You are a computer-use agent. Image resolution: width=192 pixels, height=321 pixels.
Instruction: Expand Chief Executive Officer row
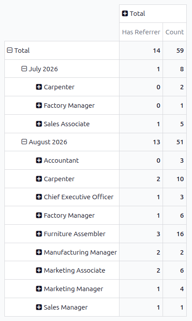click(x=39, y=197)
